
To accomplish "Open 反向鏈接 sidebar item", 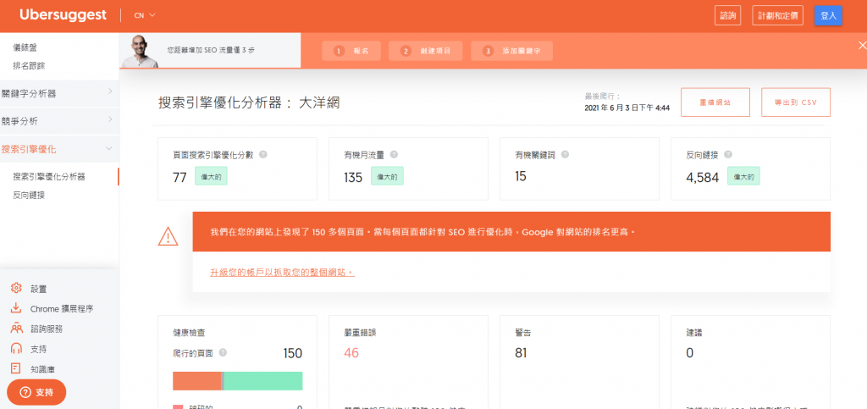I will coord(30,195).
